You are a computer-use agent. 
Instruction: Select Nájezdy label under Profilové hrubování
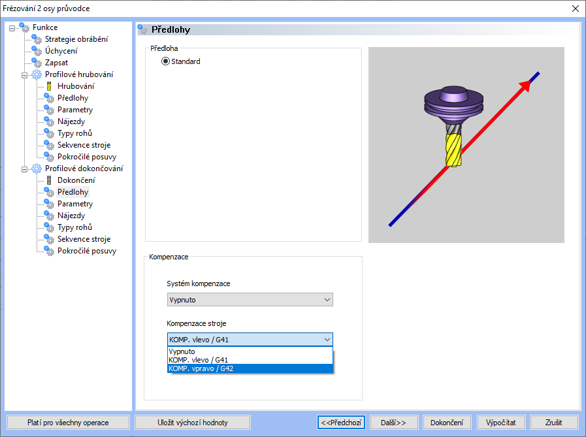(71, 121)
